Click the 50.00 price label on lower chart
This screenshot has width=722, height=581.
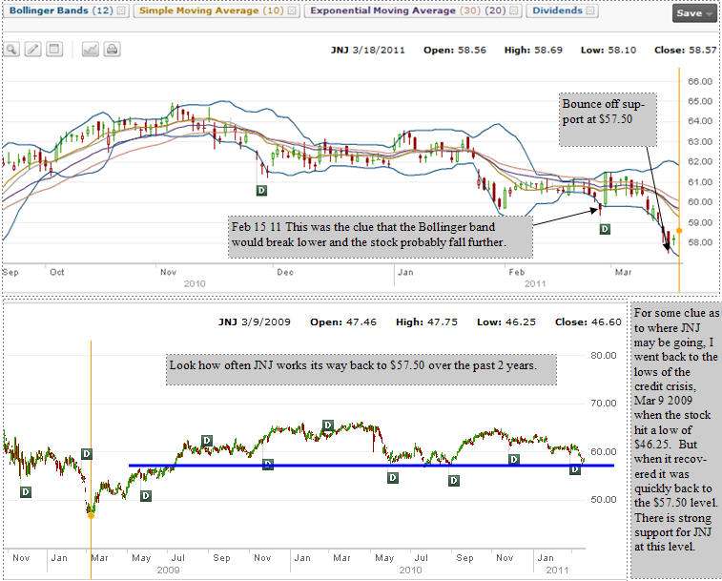(x=604, y=500)
